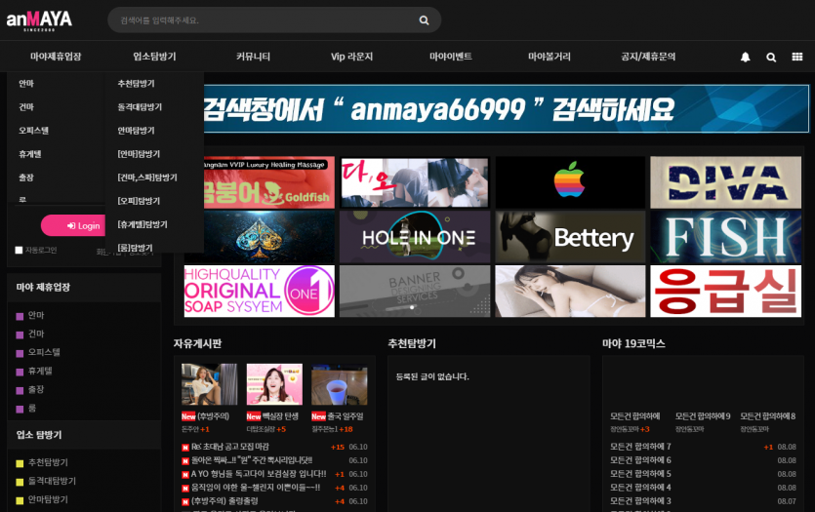Open the Original Soap System banner
This screenshot has height=512, width=815.
point(260,292)
